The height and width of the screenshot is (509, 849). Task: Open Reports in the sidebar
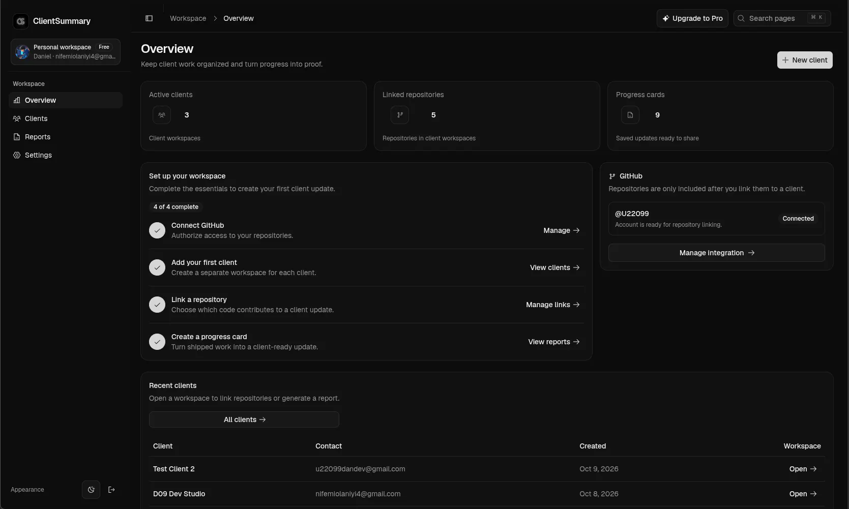coord(66,137)
